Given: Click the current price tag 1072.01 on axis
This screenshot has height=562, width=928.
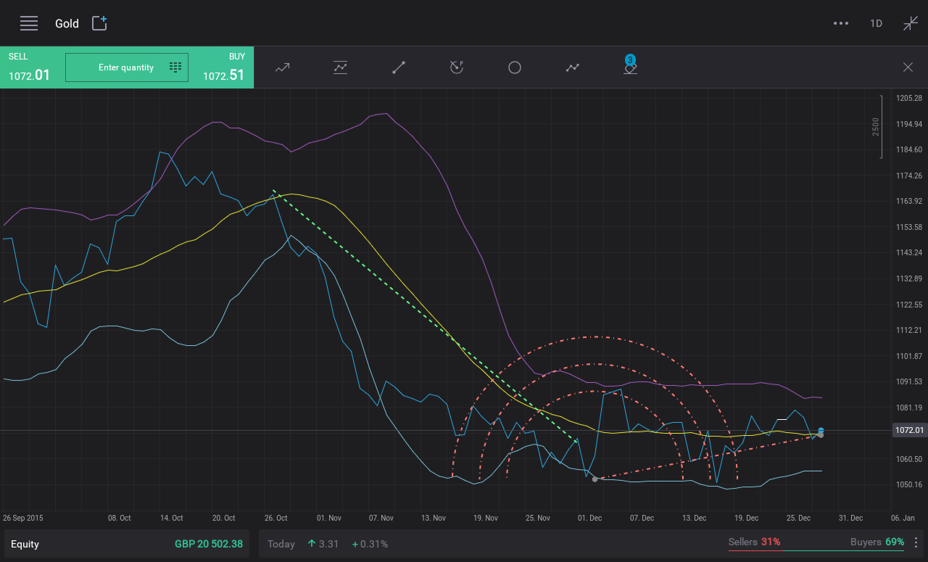Looking at the screenshot, I should (x=909, y=431).
